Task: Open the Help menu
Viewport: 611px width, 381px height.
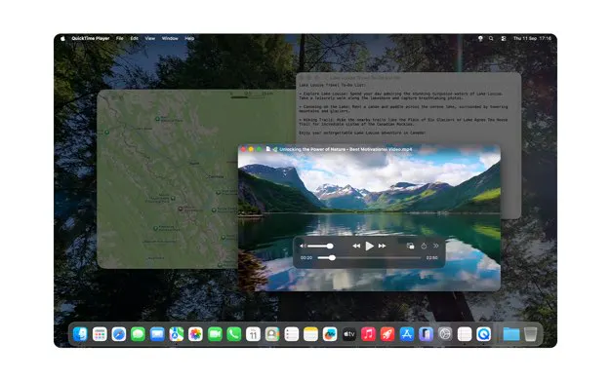Action: [189, 39]
